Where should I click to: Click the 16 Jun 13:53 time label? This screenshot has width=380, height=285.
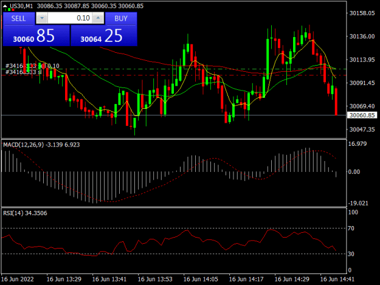(155, 279)
